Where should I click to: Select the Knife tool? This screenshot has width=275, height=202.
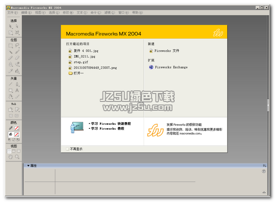[17, 97]
